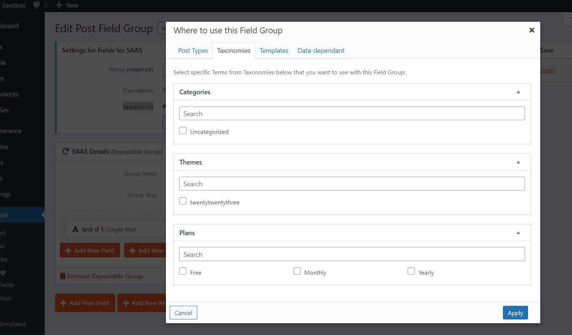This screenshot has height=335, width=572.
Task: Check the Uncategorized category term
Action: point(183,131)
